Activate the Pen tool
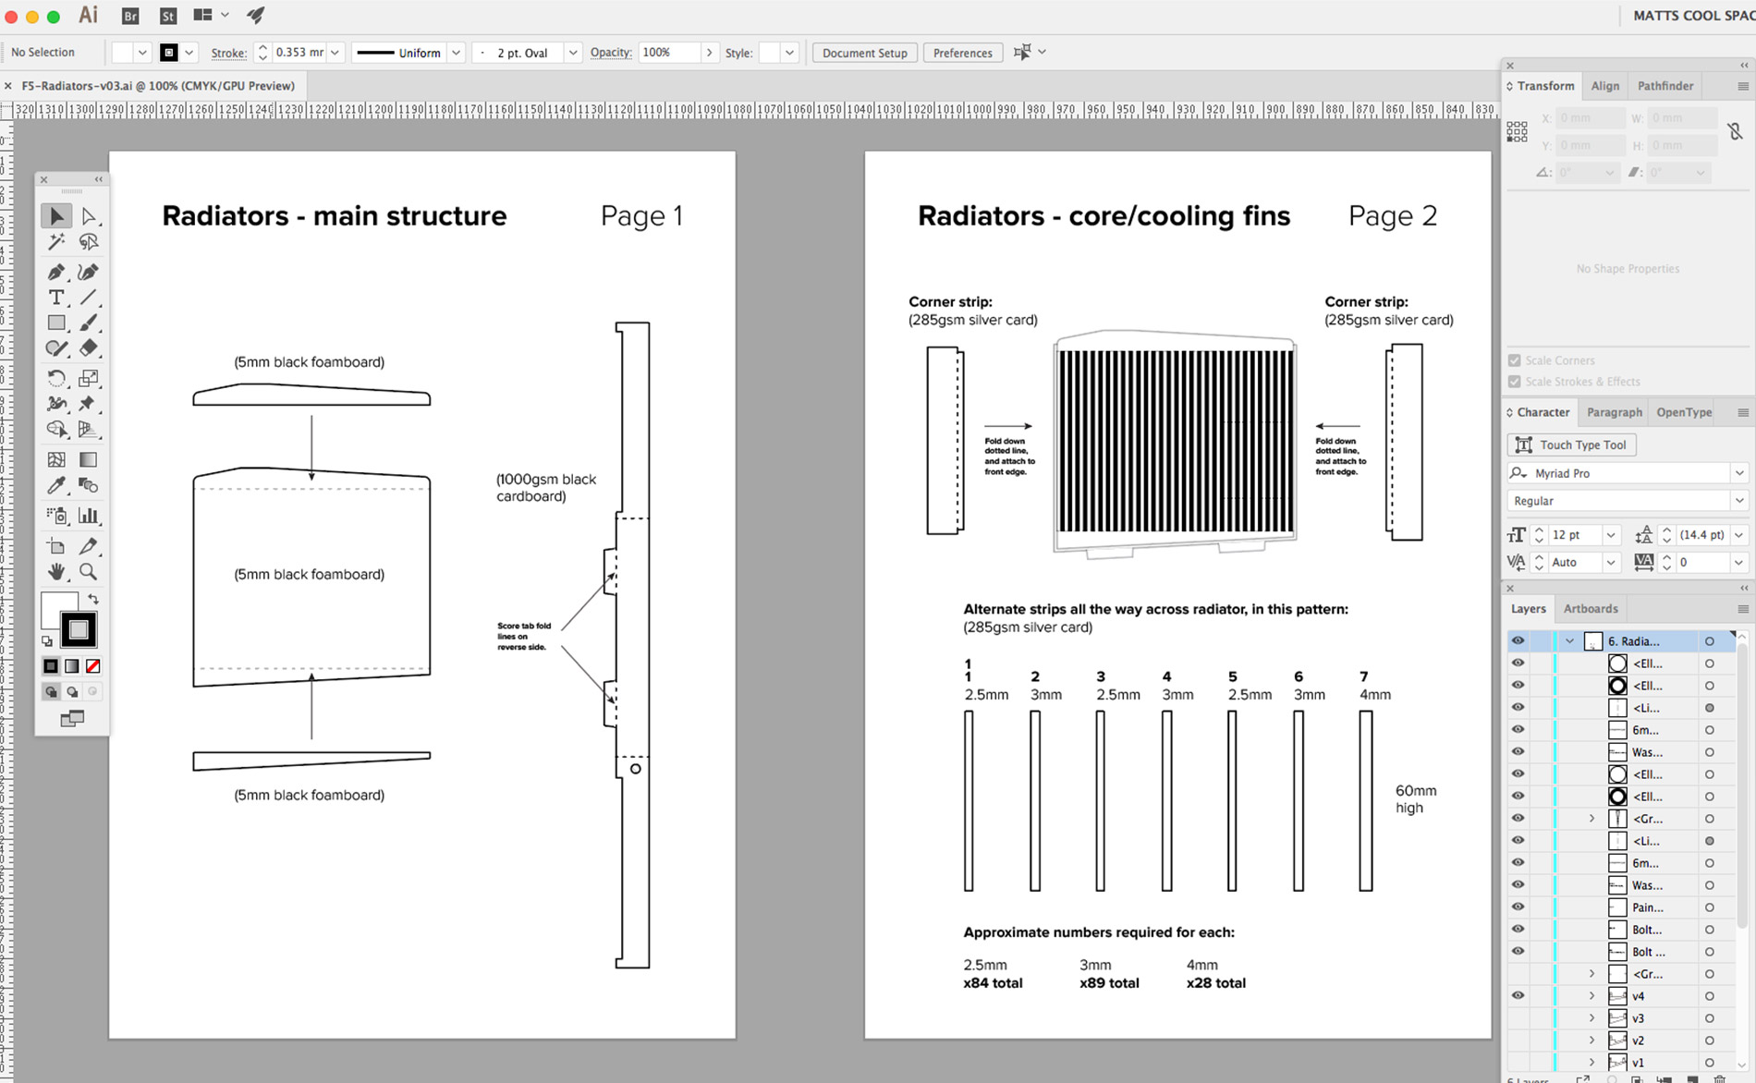 point(56,272)
